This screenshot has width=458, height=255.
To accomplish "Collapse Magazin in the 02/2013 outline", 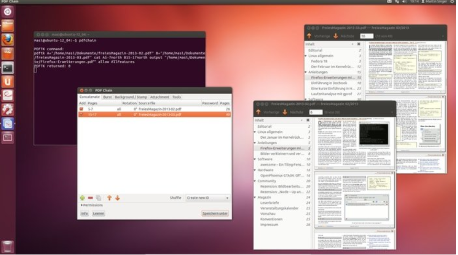I will pyautogui.click(x=255, y=197).
